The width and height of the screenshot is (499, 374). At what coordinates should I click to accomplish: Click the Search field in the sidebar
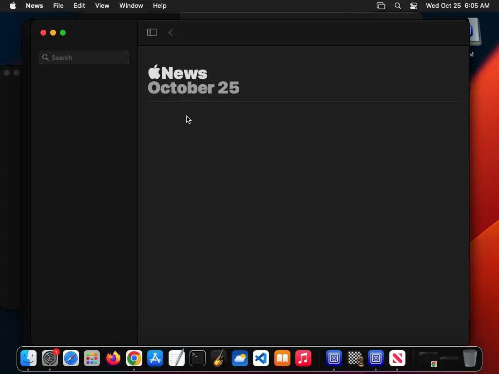[84, 57]
